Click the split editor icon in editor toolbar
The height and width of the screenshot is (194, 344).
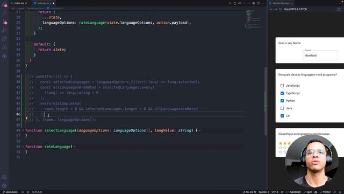[x=258, y=3]
